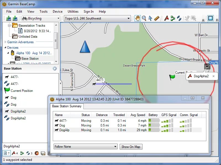This screenshot has height=165, width=221.
Task: Open the Help menu
Action: point(102,12)
